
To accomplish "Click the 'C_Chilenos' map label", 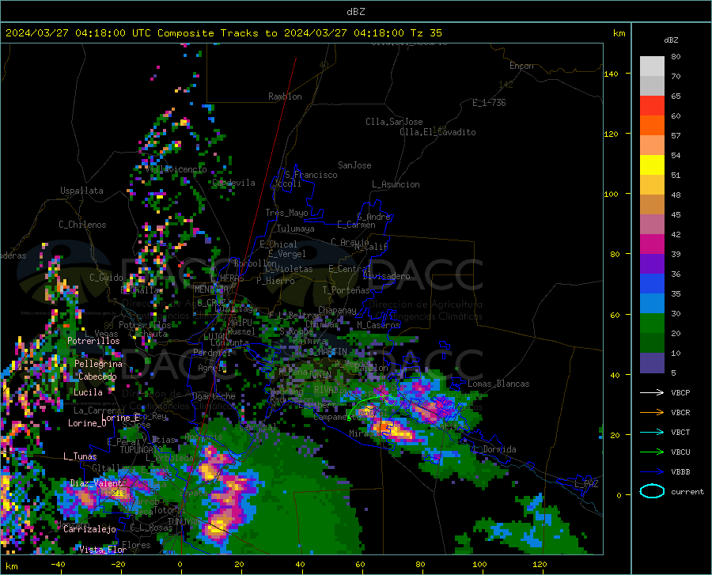I will coord(82,225).
